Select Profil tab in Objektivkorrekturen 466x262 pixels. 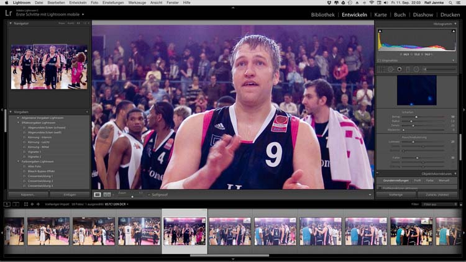click(418, 181)
